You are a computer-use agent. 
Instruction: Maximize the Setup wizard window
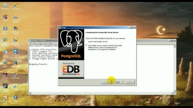pyautogui.click(x=132, y=28)
